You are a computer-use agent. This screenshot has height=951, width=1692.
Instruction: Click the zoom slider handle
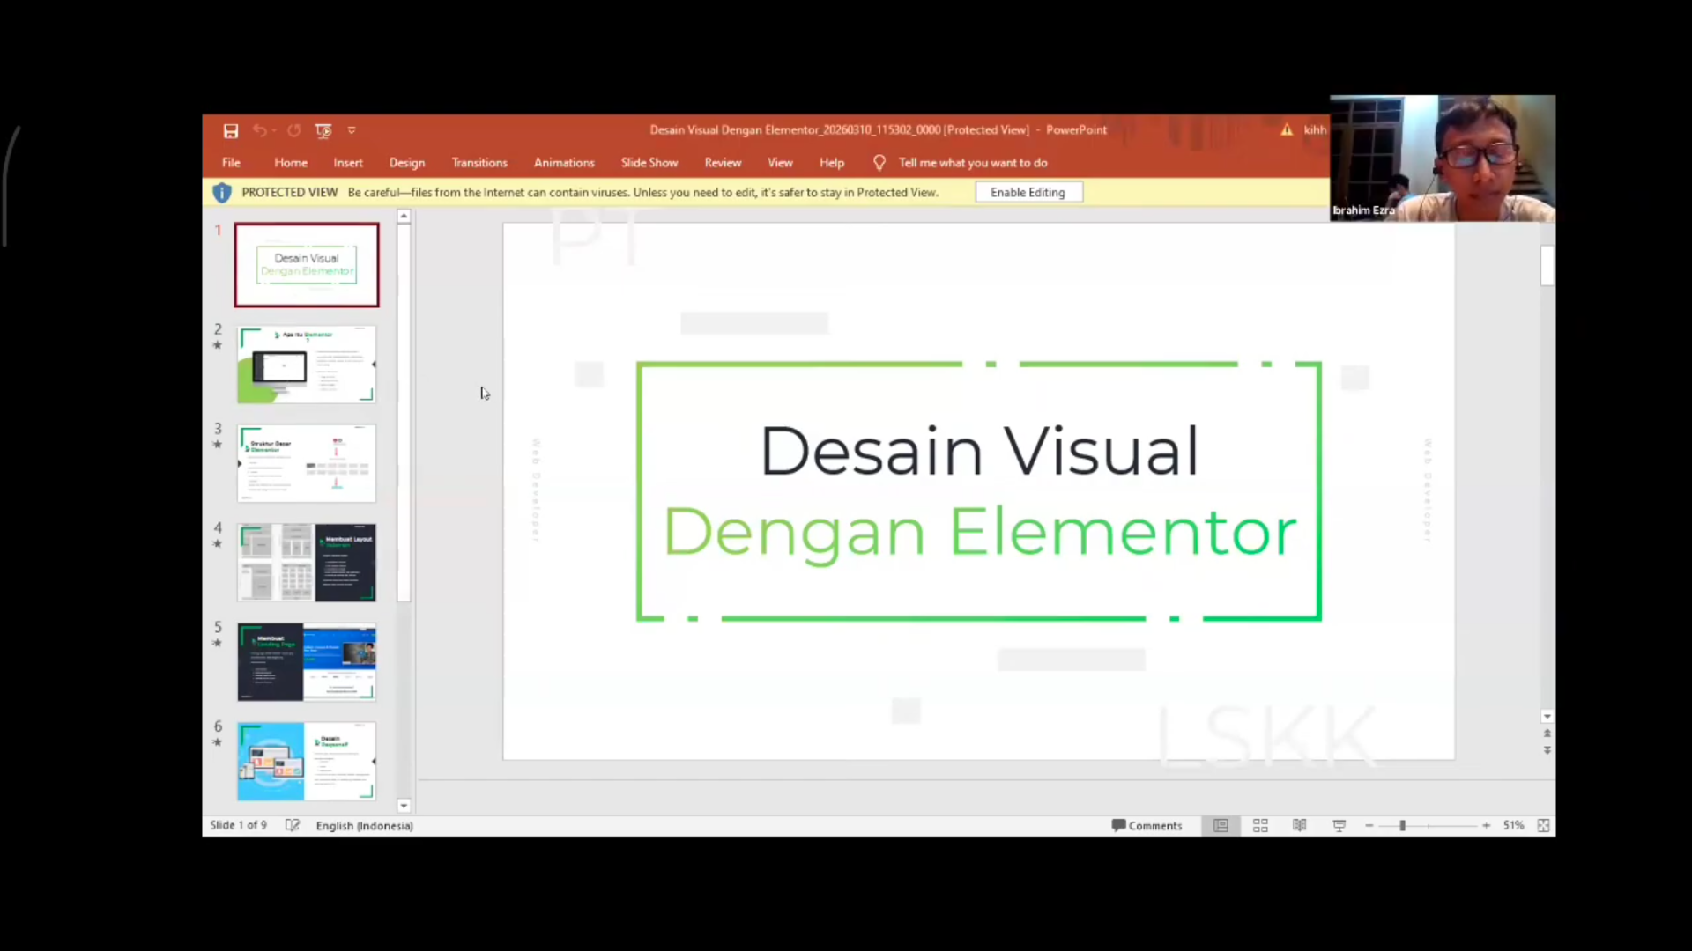[1402, 825]
